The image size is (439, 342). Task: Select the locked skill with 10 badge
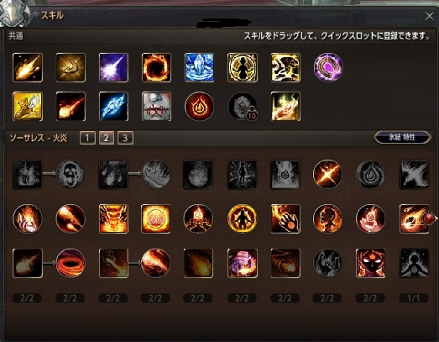pos(243,107)
